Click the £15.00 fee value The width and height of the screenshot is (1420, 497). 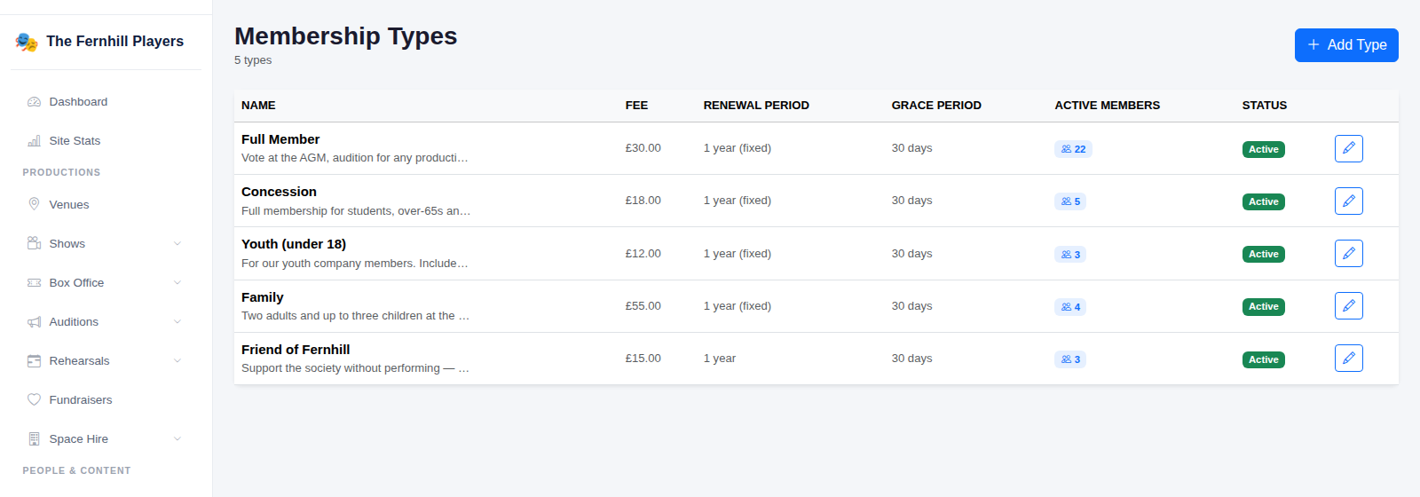click(x=643, y=359)
